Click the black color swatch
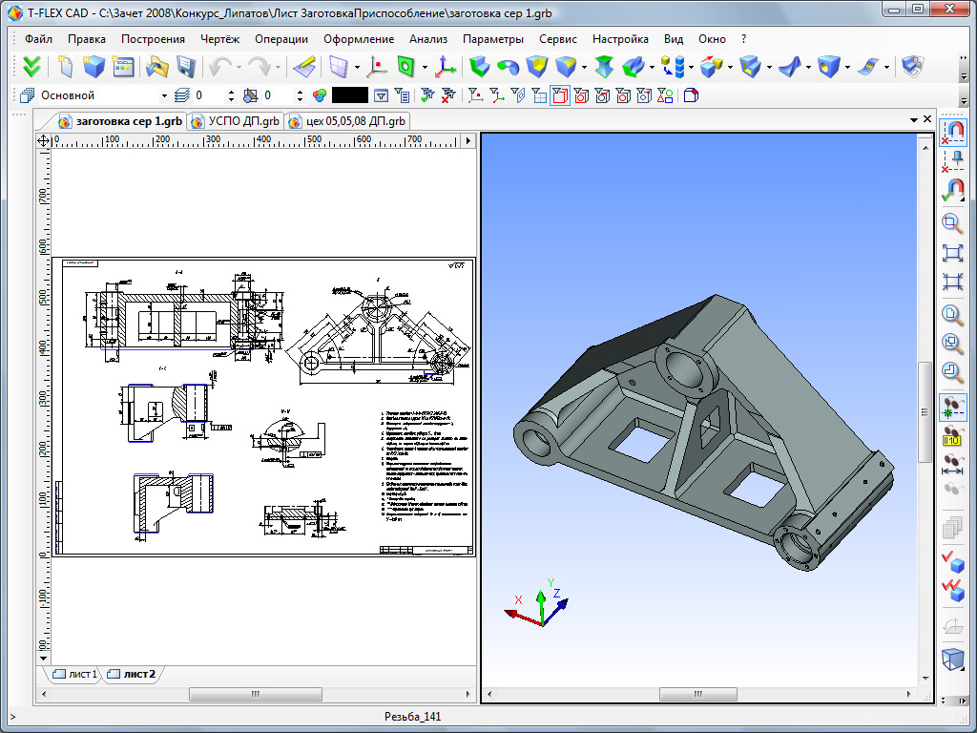 coord(349,95)
